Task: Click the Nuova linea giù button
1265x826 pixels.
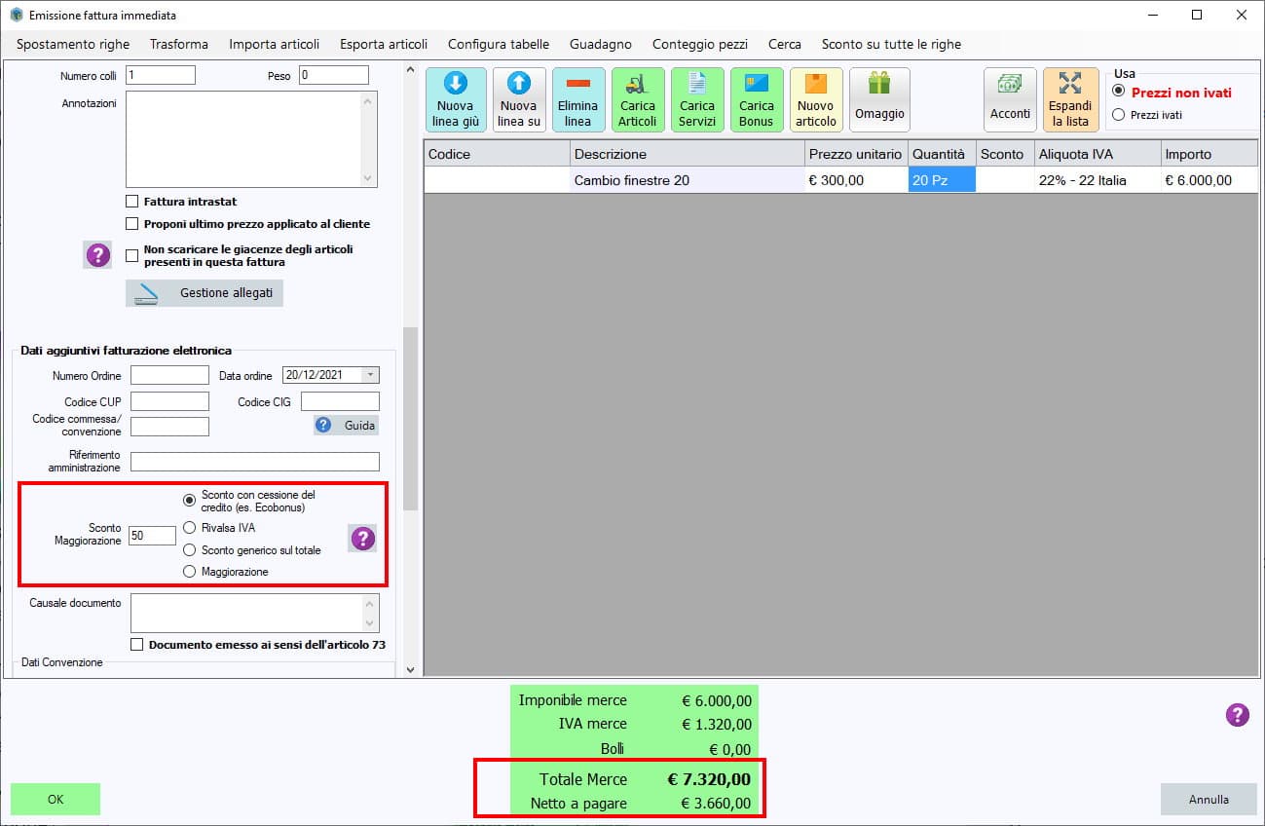Action: point(456,99)
